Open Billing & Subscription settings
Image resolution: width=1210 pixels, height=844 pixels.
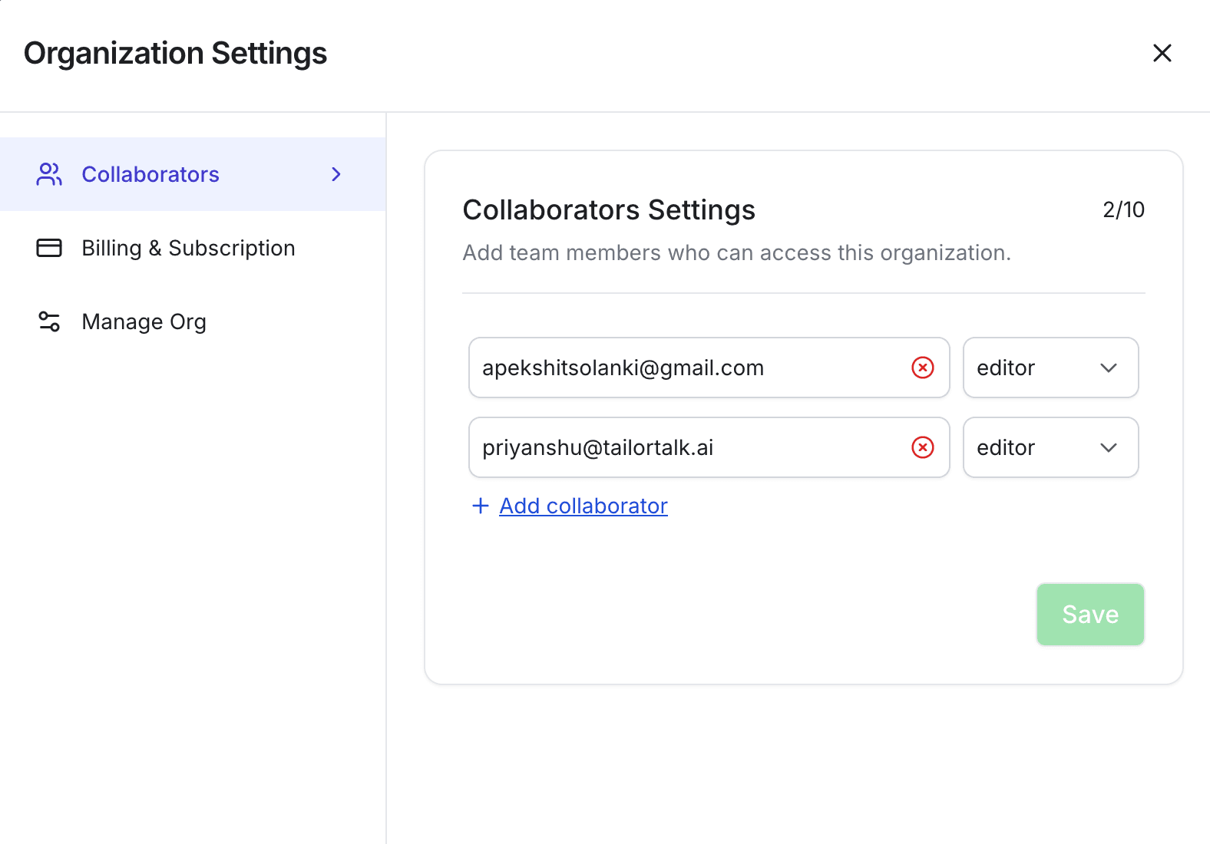click(x=193, y=248)
